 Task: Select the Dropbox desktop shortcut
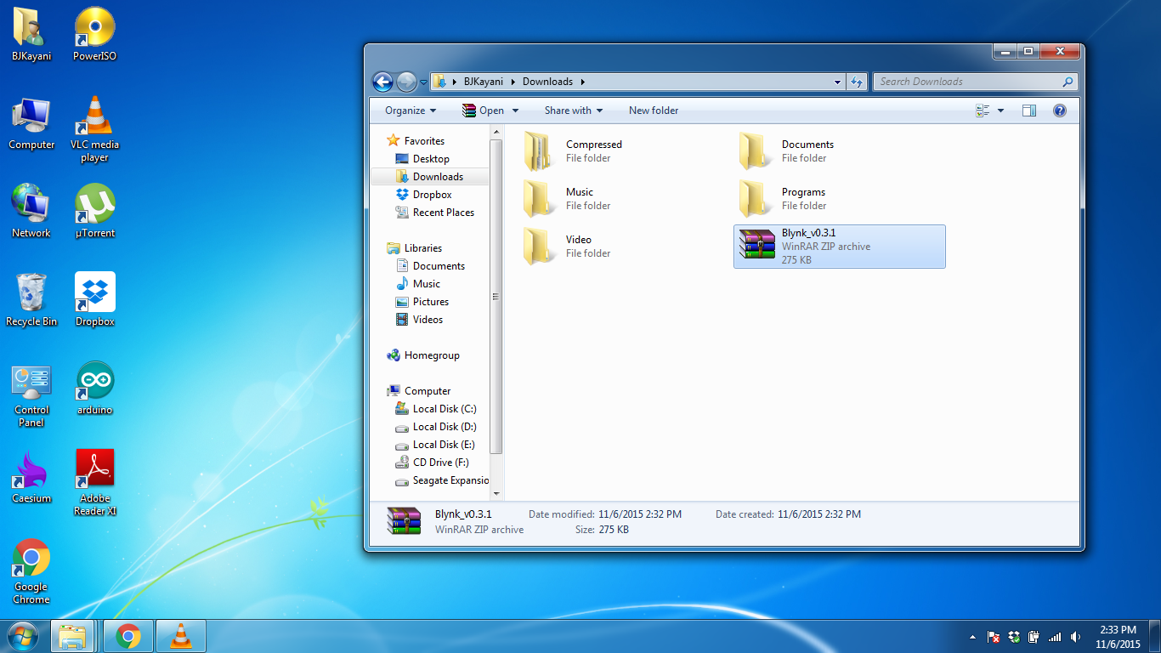point(94,299)
